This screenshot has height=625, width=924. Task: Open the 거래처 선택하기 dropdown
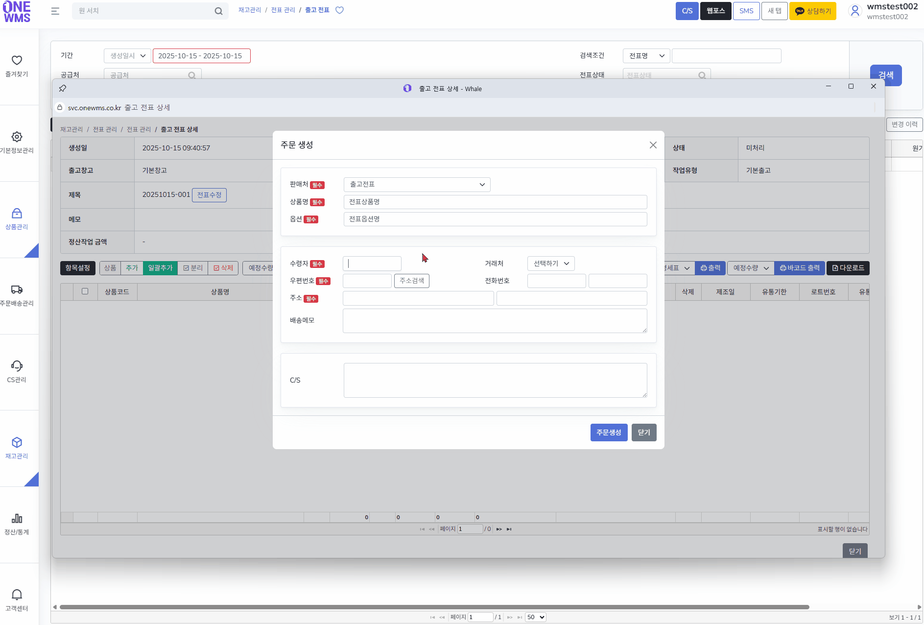[x=551, y=264]
